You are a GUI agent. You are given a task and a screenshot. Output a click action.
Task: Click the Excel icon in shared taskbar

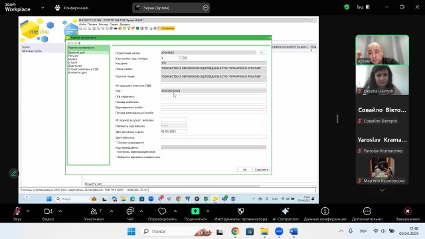point(206,199)
